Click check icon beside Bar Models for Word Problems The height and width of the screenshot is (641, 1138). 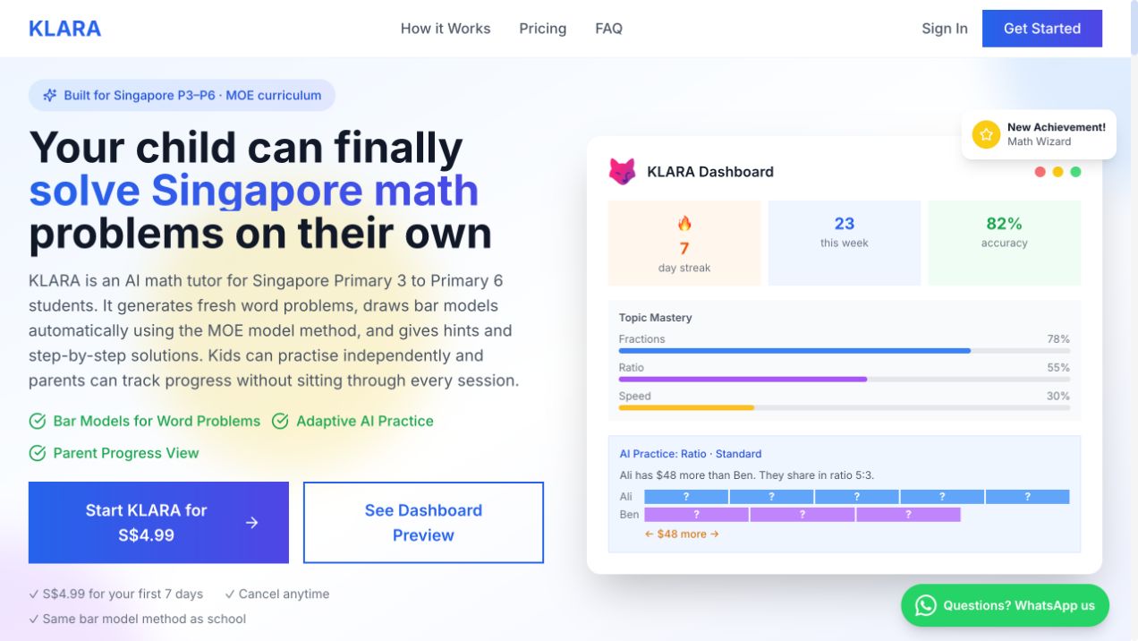point(38,421)
